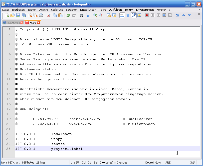Save the hosts file
Image resolution: width=203 pixels, height=166 pixels.
18,15
